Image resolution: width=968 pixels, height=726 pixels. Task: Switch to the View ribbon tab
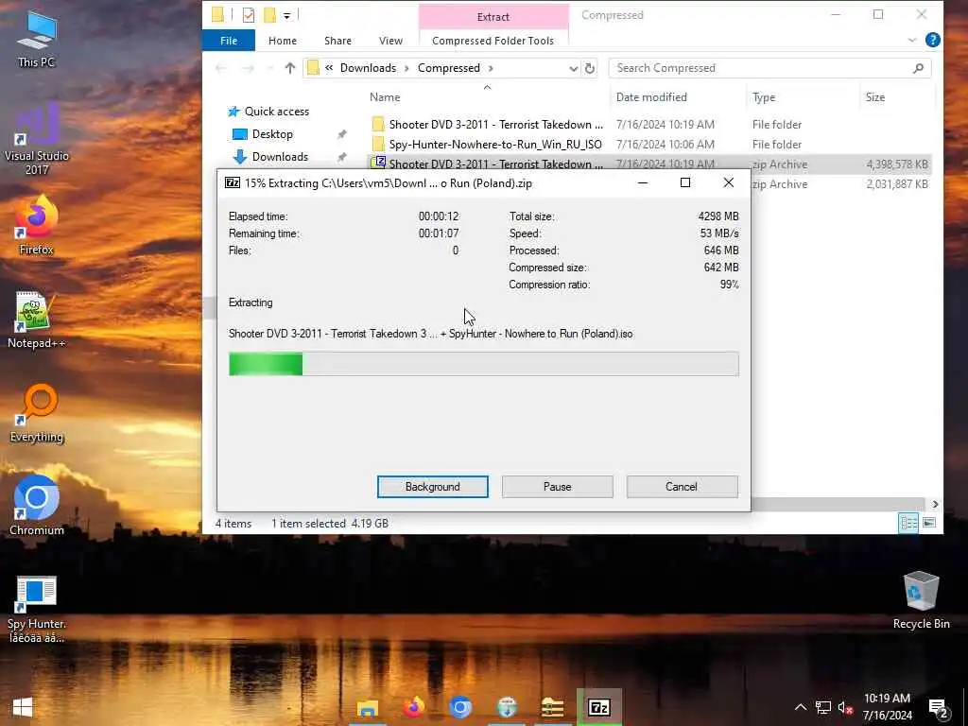pos(390,41)
